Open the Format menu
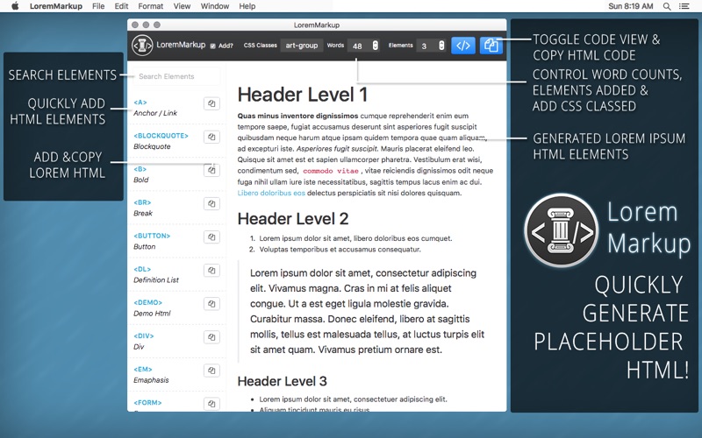702x438 pixels. [x=150, y=6]
